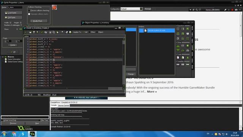Switch to the Source Control tab

[x=64, y=105]
